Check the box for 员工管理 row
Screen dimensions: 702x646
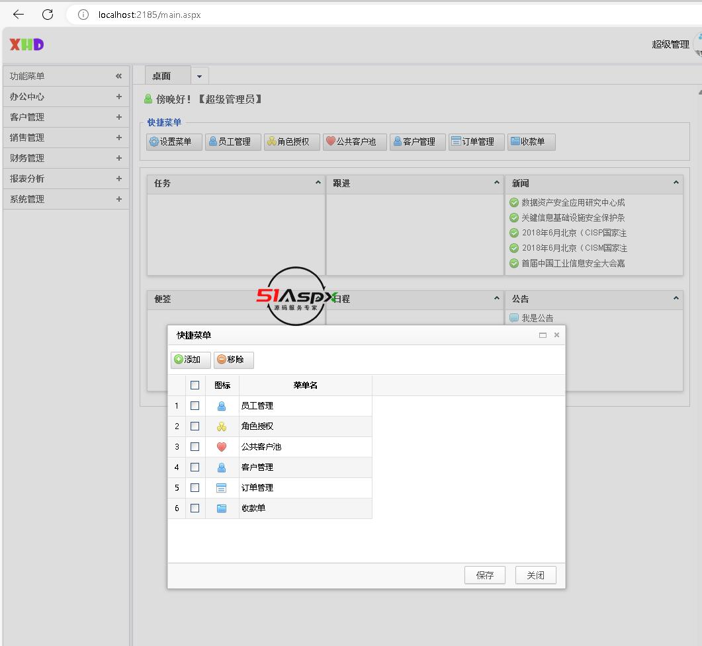coord(195,406)
